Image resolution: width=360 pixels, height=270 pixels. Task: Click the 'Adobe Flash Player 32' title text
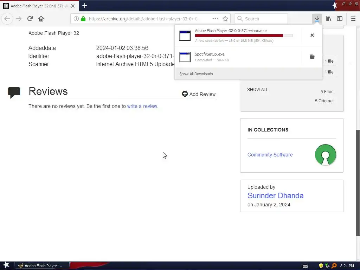54,33
